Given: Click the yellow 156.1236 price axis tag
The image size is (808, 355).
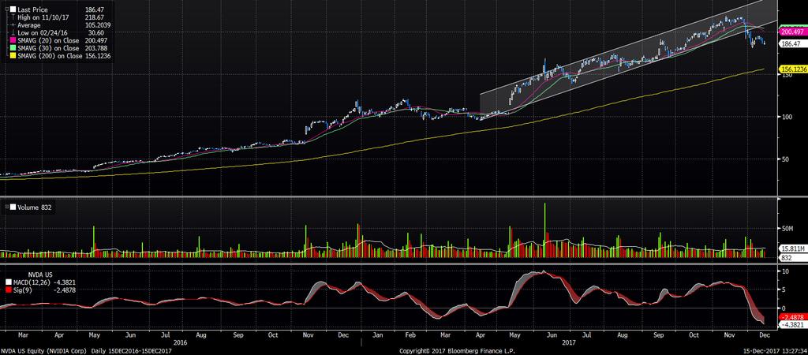Looking at the screenshot, I should click(793, 69).
